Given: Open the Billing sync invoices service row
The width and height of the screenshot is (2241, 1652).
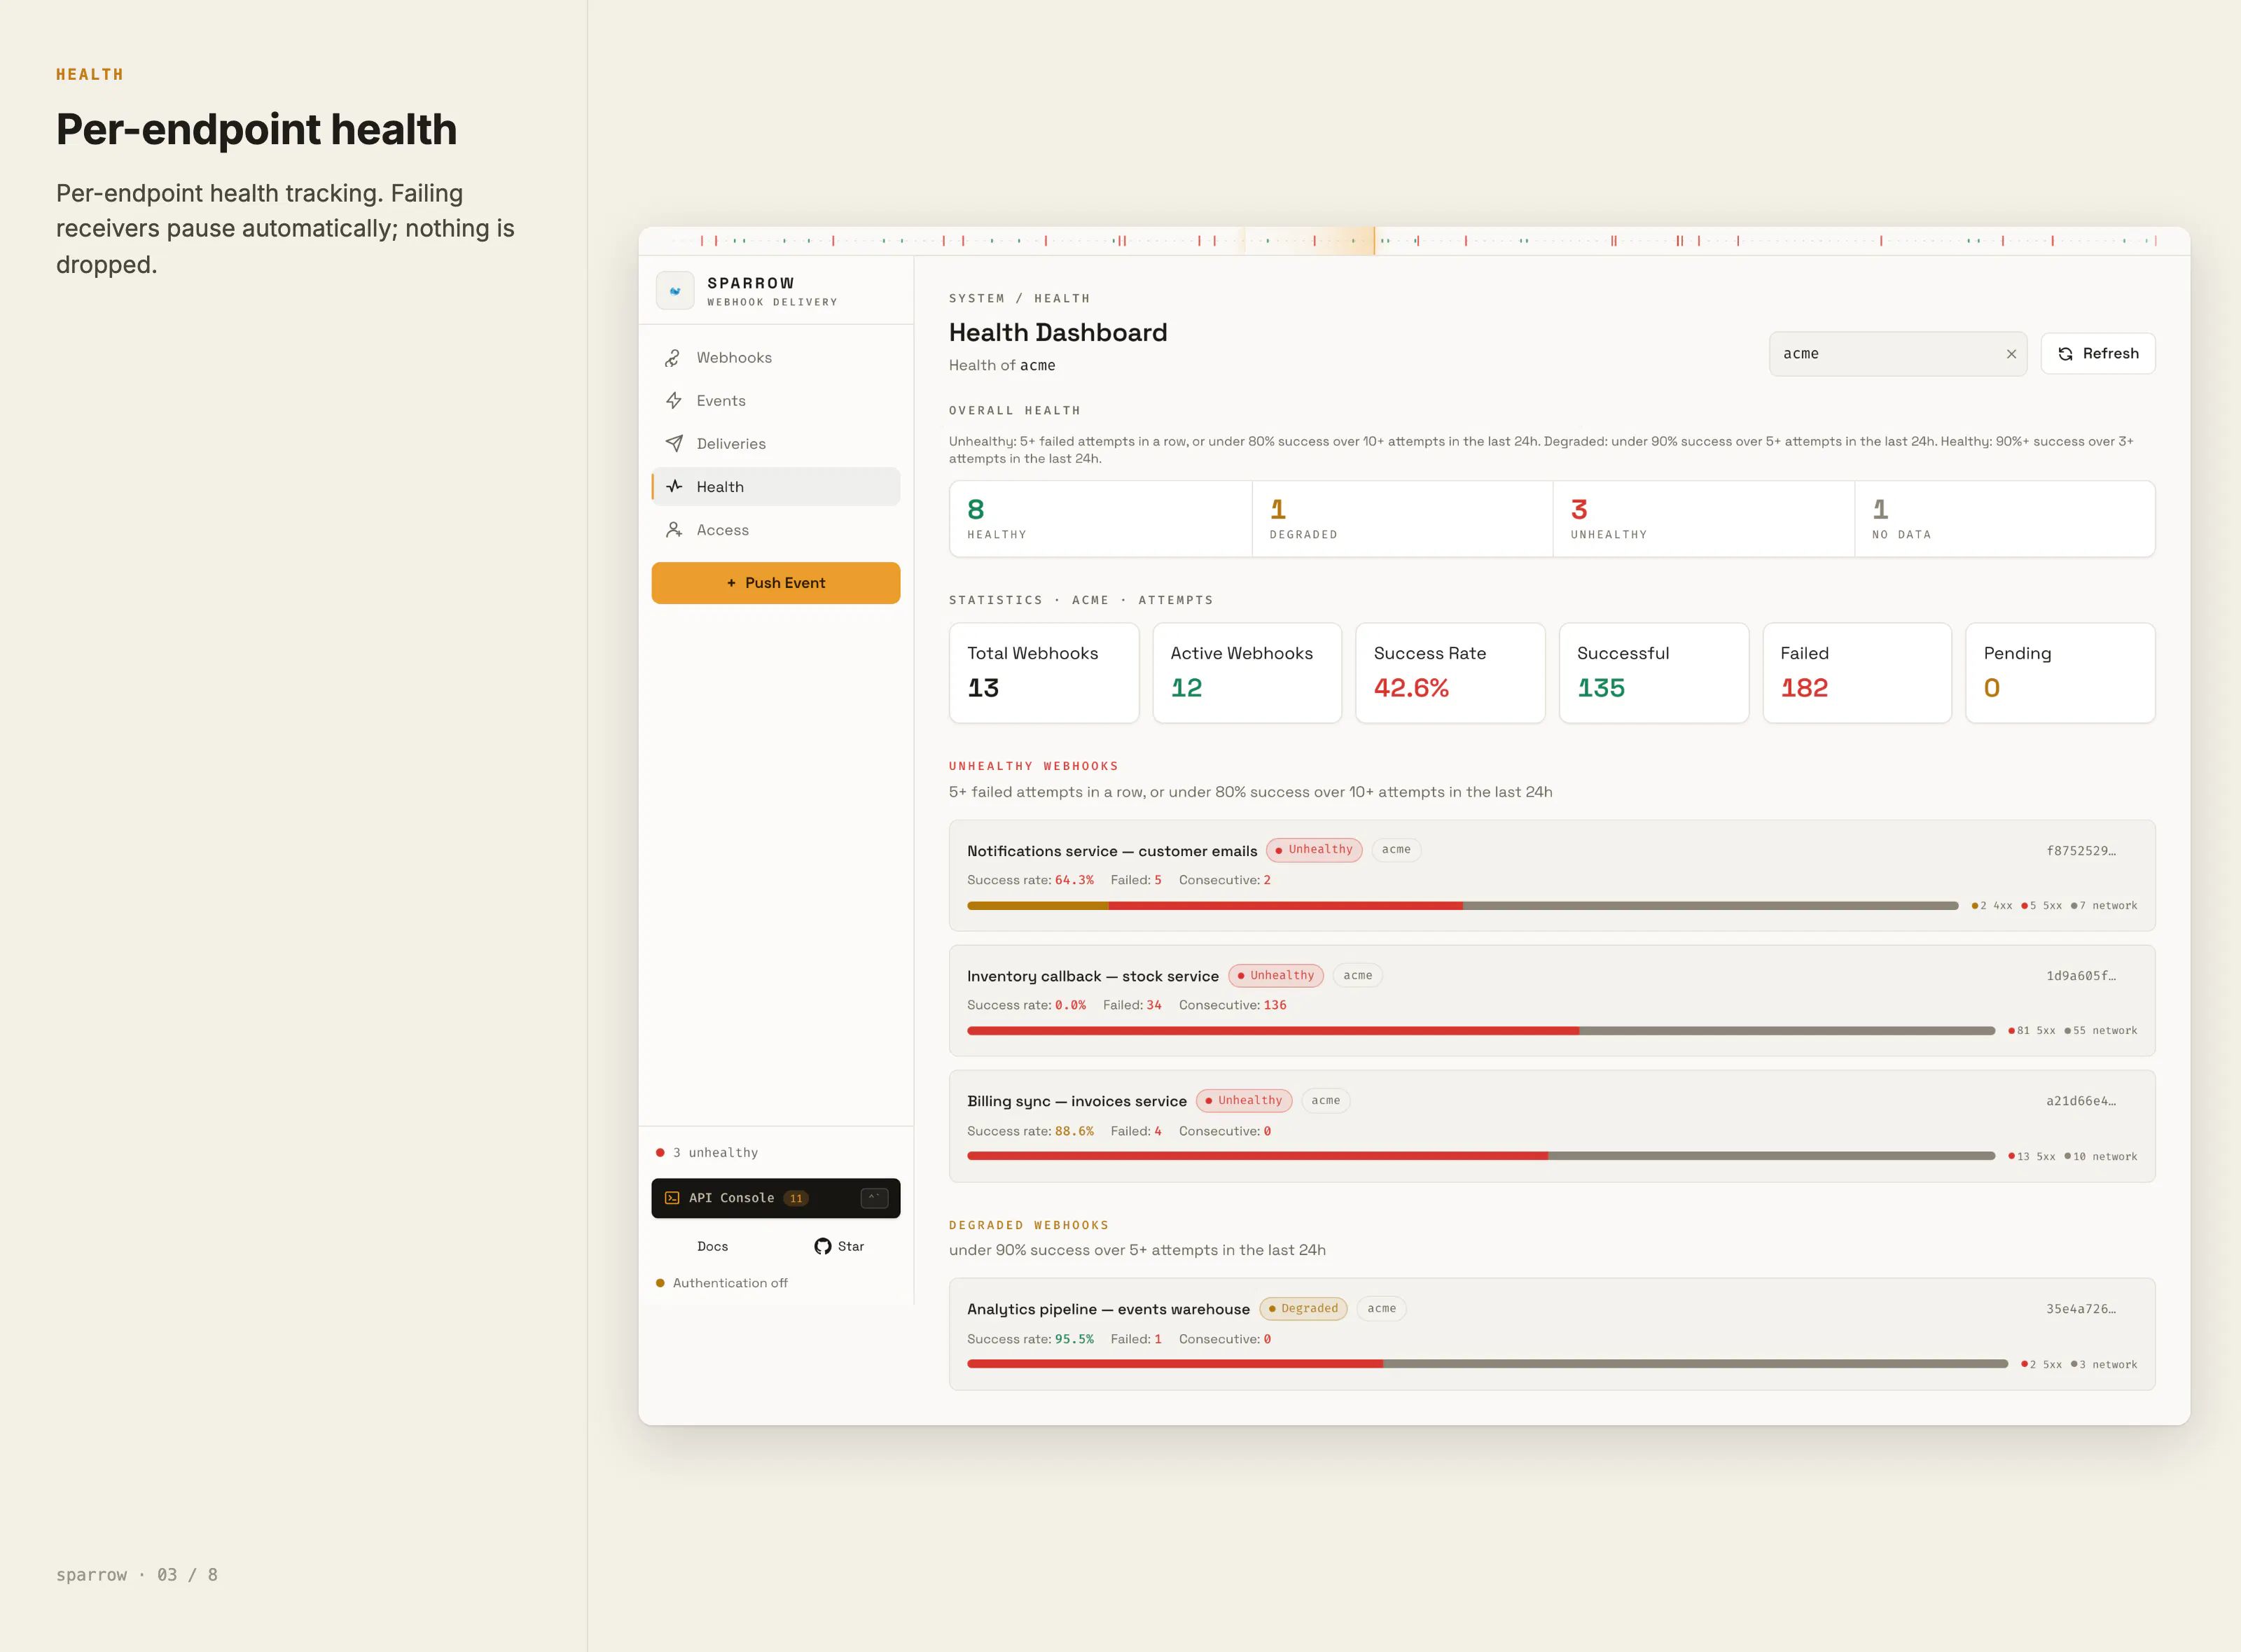Looking at the screenshot, I should (x=1552, y=1126).
